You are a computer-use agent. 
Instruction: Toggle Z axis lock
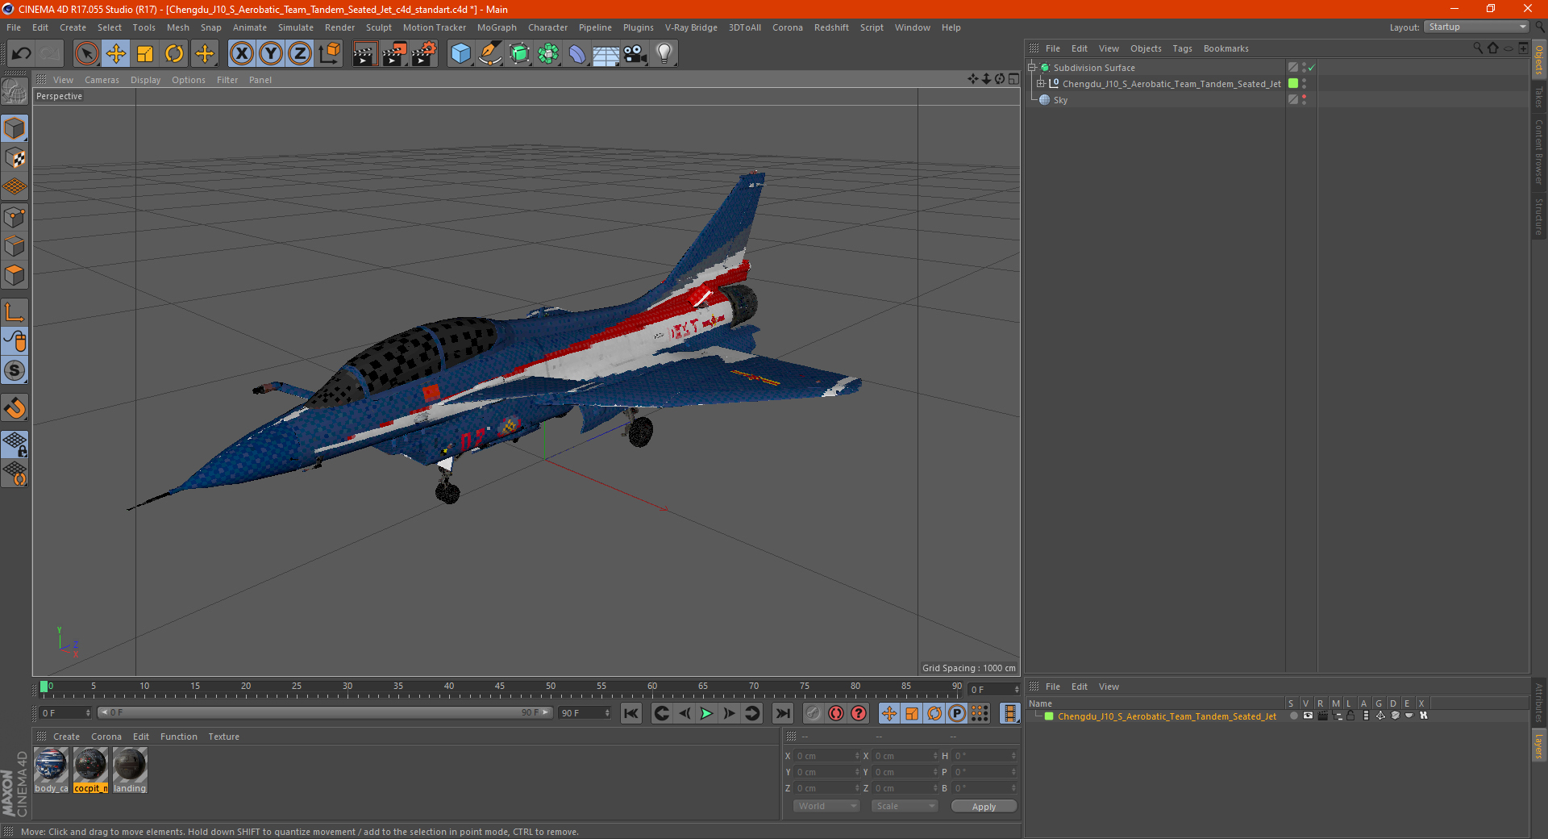click(x=300, y=54)
